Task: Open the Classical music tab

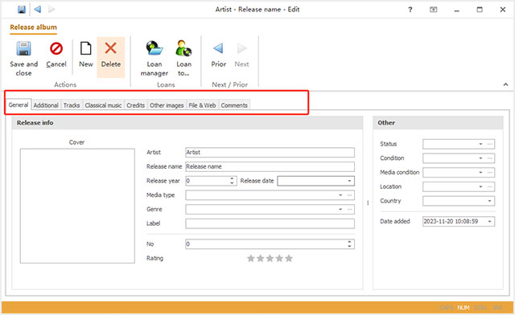Action: pyautogui.click(x=103, y=105)
